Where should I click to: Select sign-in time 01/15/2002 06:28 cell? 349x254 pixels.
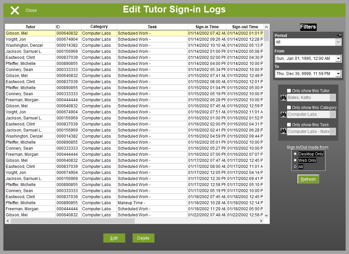click(207, 100)
